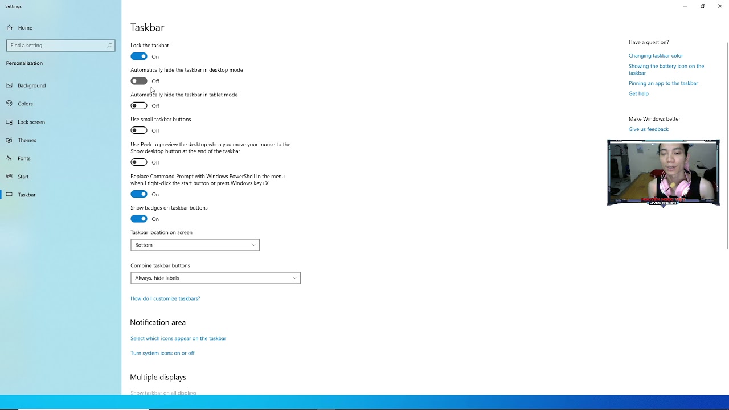Open Taskbar location on screen dropdown

[x=195, y=245]
